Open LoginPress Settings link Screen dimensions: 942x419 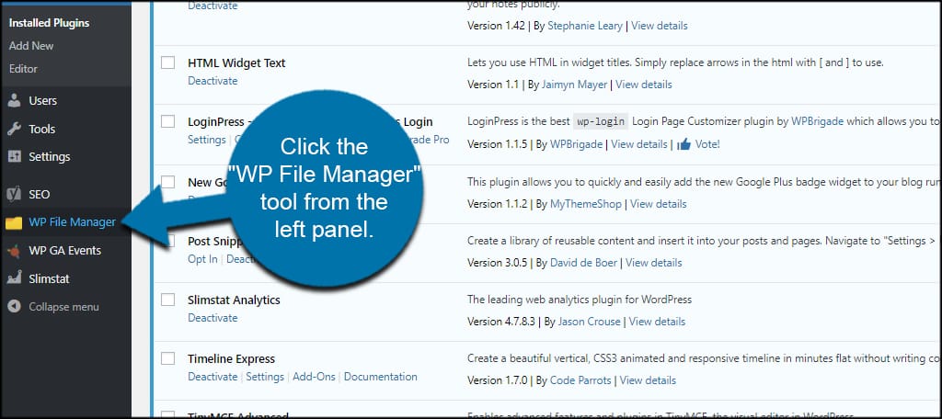[x=207, y=140]
